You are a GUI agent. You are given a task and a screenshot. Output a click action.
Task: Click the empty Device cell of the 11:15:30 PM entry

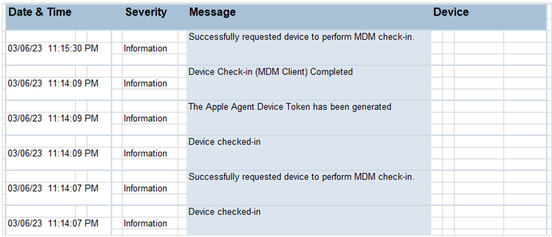(x=488, y=48)
